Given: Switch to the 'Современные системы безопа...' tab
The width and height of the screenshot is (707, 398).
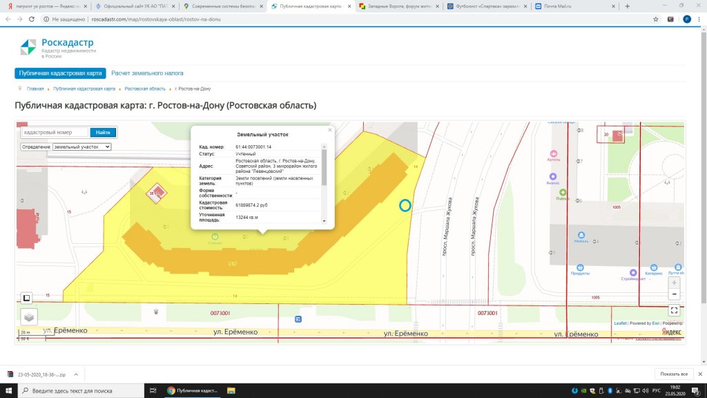Looking at the screenshot, I should point(223,6).
